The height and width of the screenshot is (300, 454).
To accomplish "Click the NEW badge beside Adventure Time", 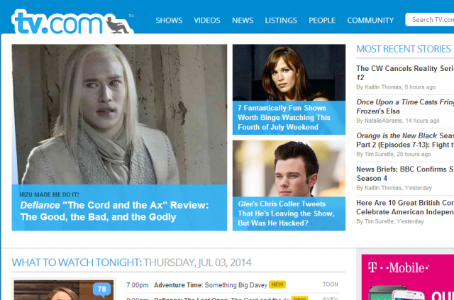I will click(277, 284).
